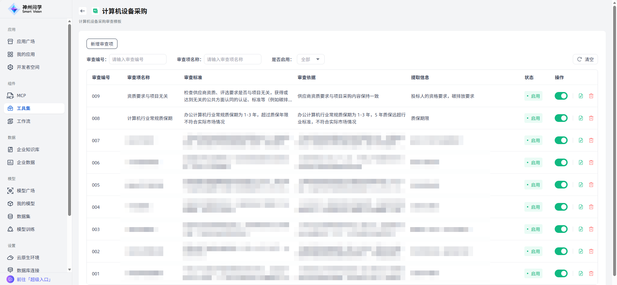
Task: Click the trash icon for row 004
Action: coord(591,207)
